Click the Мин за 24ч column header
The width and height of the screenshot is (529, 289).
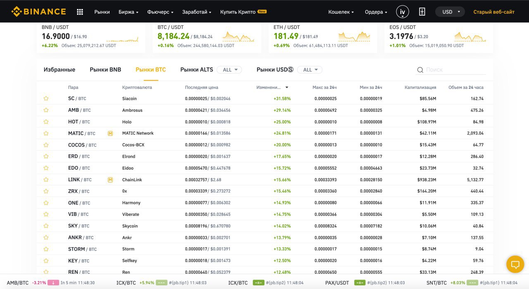(x=371, y=88)
